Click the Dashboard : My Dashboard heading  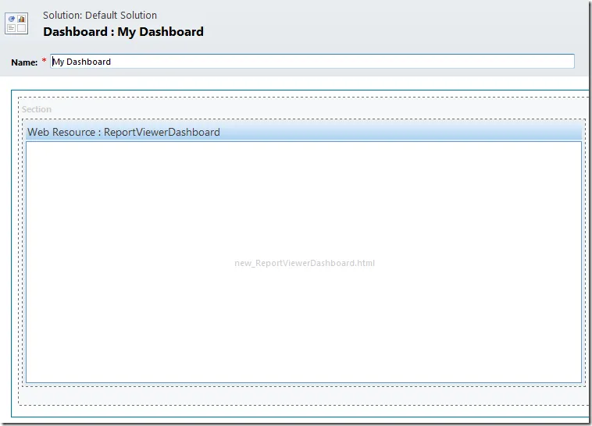pos(123,32)
